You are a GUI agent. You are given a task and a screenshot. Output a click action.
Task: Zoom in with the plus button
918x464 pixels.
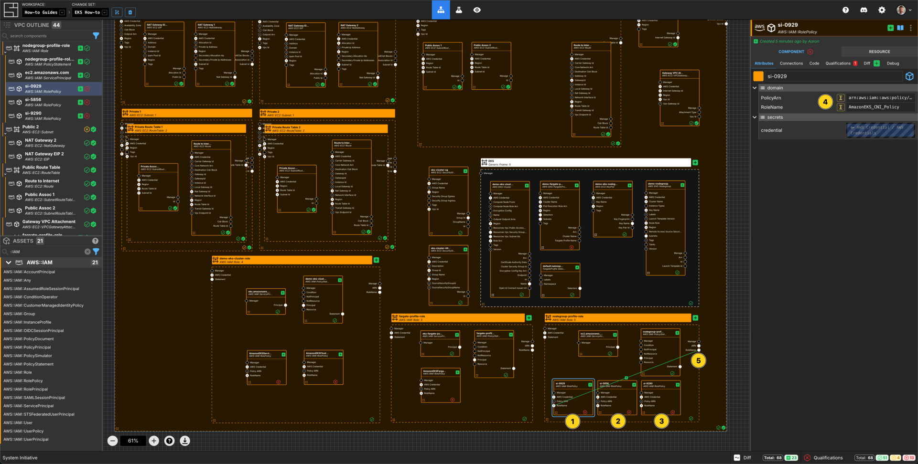pos(154,441)
